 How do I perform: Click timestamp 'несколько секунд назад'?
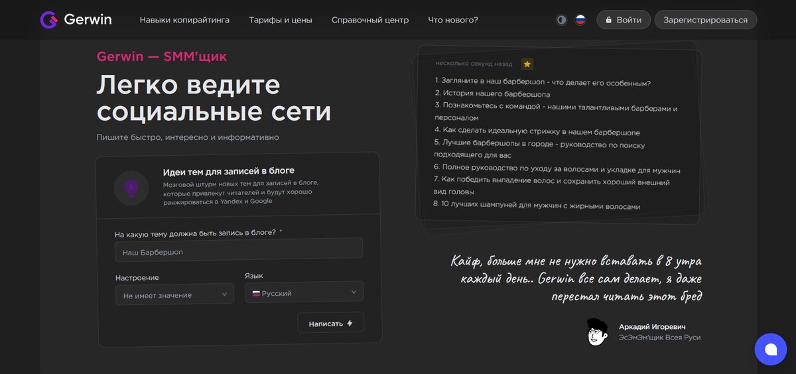[x=474, y=64]
